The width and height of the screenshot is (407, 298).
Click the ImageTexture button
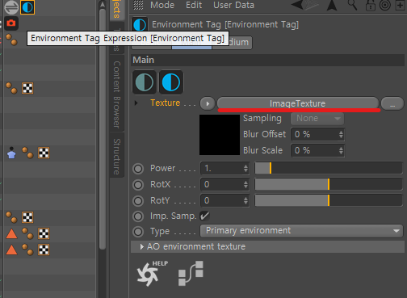point(298,103)
